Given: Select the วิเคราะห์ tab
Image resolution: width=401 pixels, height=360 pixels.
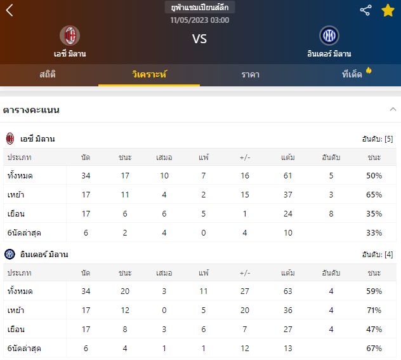Looking at the screenshot, I should (149, 74).
